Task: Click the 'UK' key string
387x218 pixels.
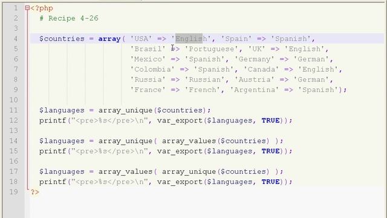Action: pos(256,49)
